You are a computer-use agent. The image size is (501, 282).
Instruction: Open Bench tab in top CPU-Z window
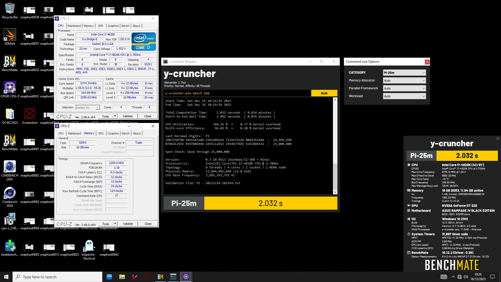tap(126, 26)
